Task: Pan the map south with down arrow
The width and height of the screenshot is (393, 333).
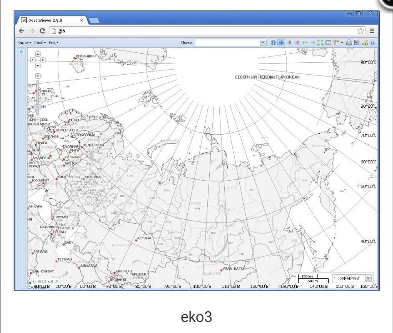Action: point(38,66)
